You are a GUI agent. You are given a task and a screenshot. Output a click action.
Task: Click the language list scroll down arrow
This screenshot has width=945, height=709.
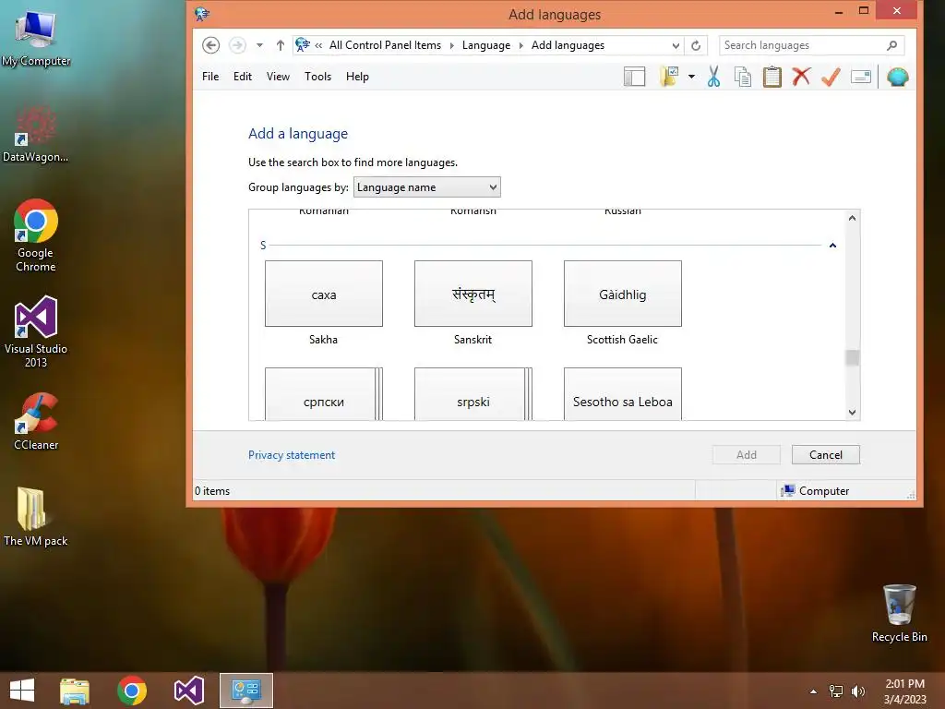click(x=852, y=413)
